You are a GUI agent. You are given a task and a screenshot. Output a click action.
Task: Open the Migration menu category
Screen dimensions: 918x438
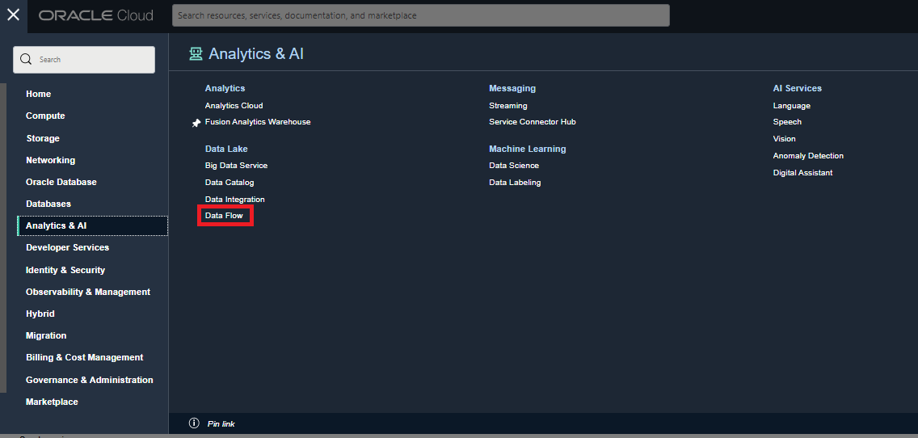(x=46, y=335)
